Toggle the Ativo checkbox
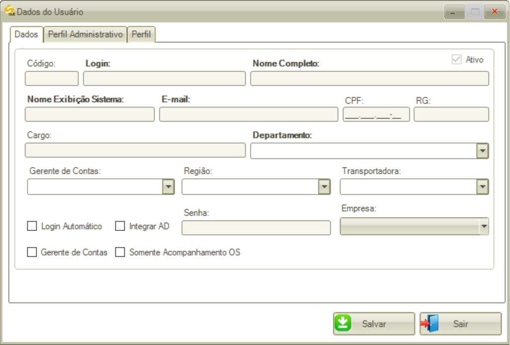This screenshot has height=345, width=510. (457, 59)
